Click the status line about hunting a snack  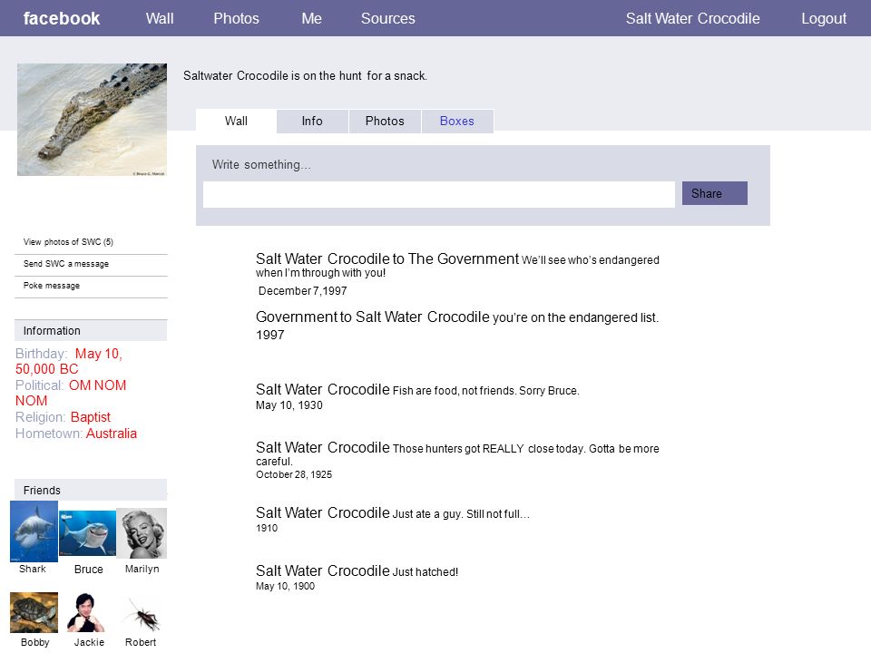click(305, 75)
